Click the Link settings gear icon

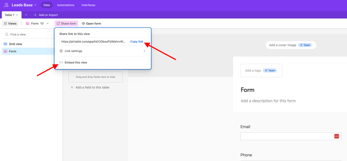coord(61,51)
